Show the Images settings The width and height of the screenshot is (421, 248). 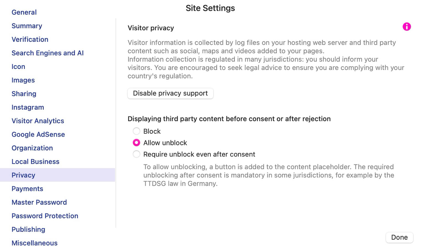pos(23,80)
